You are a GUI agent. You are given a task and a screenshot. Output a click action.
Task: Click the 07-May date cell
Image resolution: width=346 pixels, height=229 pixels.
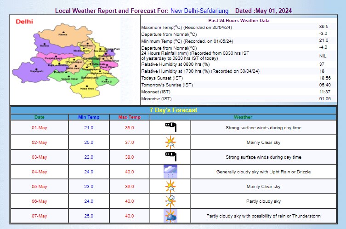39,216
